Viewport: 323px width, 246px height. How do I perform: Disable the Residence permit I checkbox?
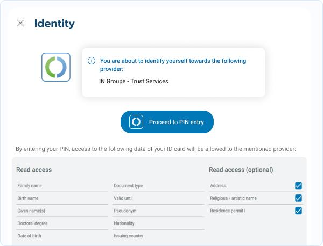coord(298,211)
